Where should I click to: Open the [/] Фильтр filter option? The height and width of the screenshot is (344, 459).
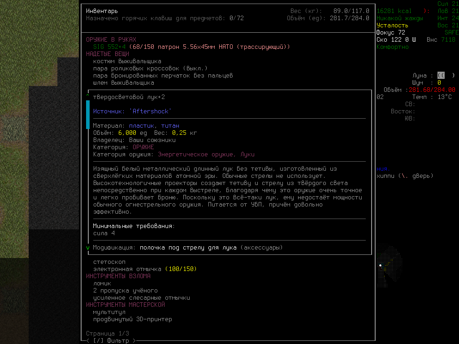[x=111, y=341]
